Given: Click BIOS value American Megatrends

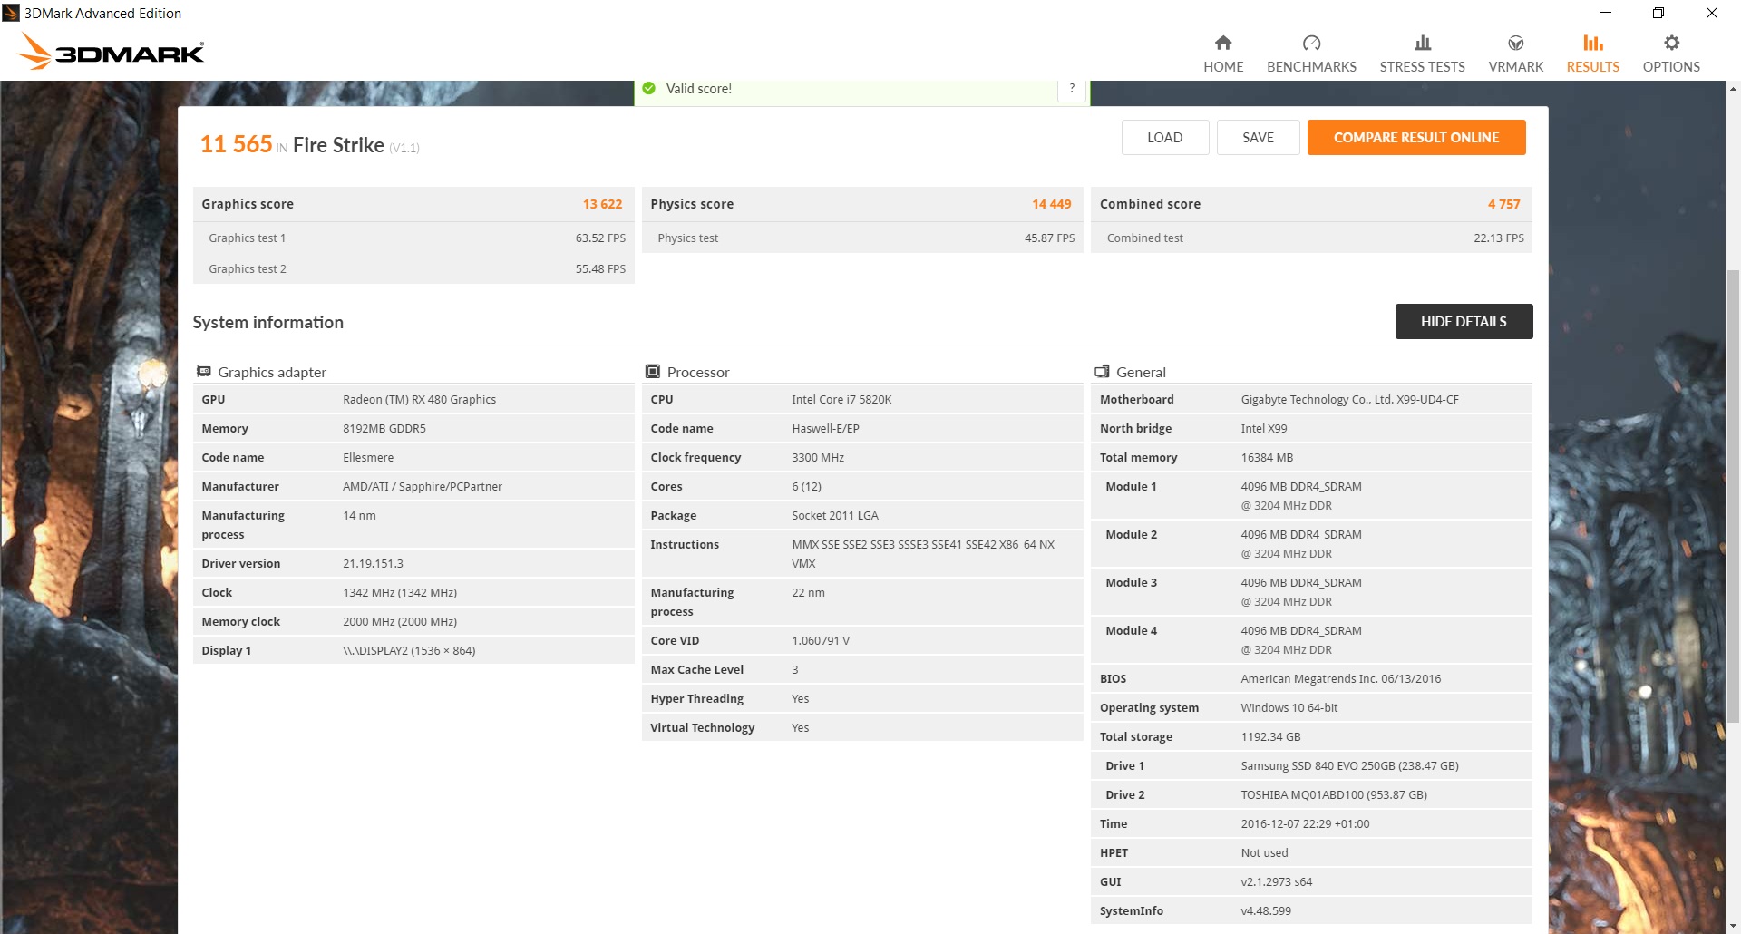Looking at the screenshot, I should pos(1340,679).
